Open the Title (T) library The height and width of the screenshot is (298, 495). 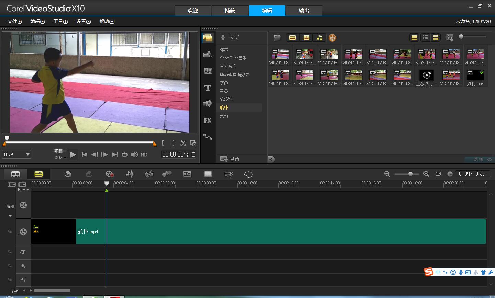208,88
